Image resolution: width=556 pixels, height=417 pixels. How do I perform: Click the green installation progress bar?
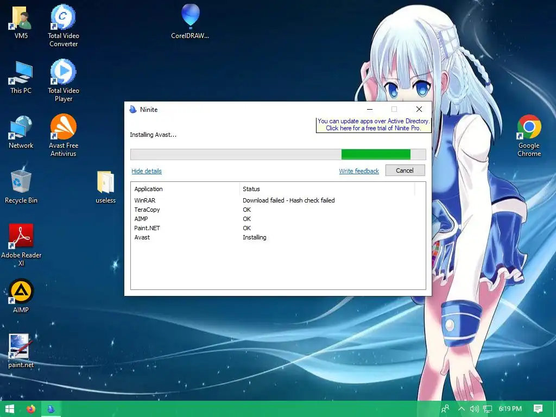[278, 154]
